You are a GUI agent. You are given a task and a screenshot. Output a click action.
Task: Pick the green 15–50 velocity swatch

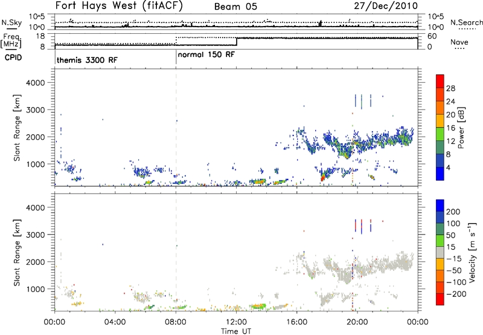coord(440,240)
